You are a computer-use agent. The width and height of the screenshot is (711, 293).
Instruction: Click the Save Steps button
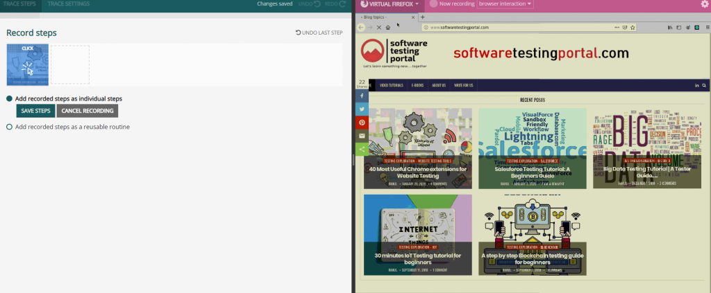point(36,111)
